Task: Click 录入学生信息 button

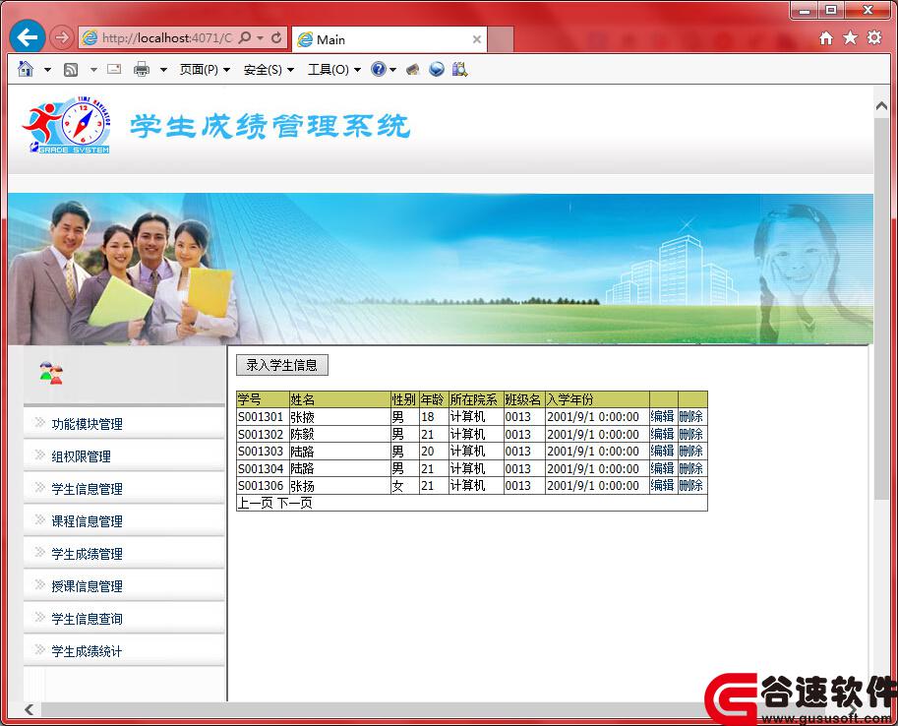Action: click(x=281, y=365)
